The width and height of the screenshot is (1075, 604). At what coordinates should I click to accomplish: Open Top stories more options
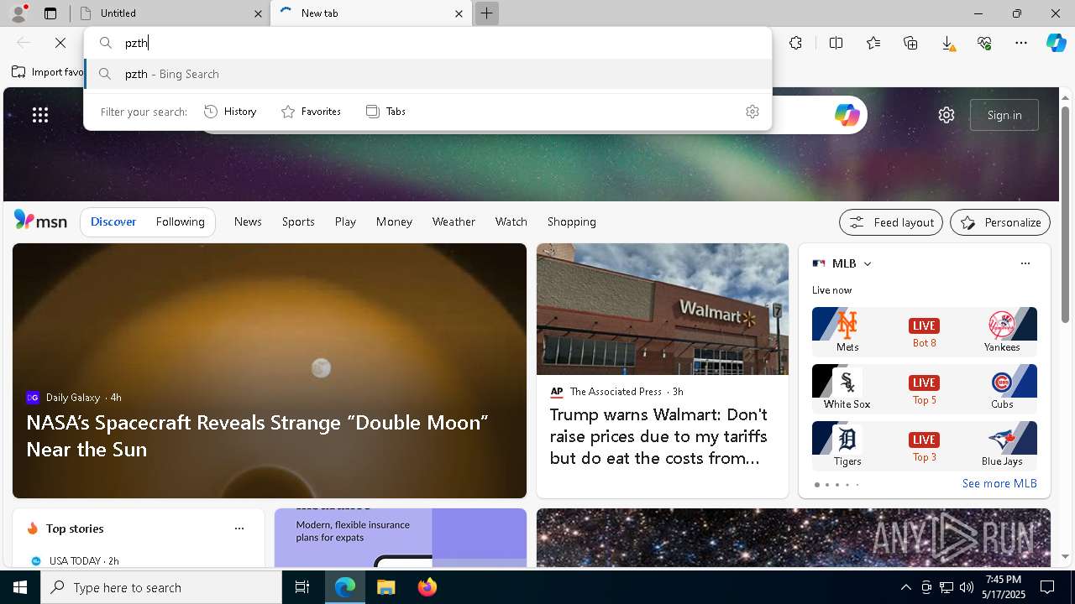pos(239,528)
